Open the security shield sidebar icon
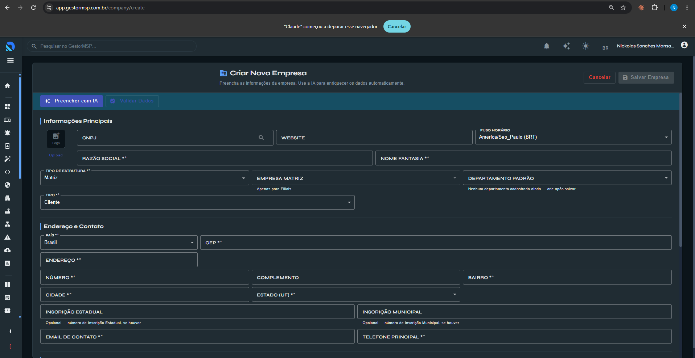The image size is (695, 358). [x=7, y=185]
